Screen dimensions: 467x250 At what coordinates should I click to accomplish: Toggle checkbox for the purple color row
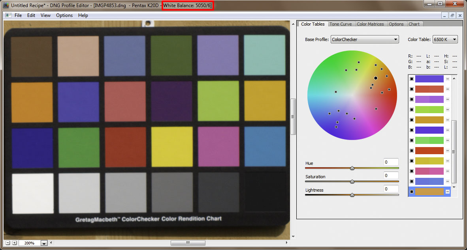click(x=412, y=99)
